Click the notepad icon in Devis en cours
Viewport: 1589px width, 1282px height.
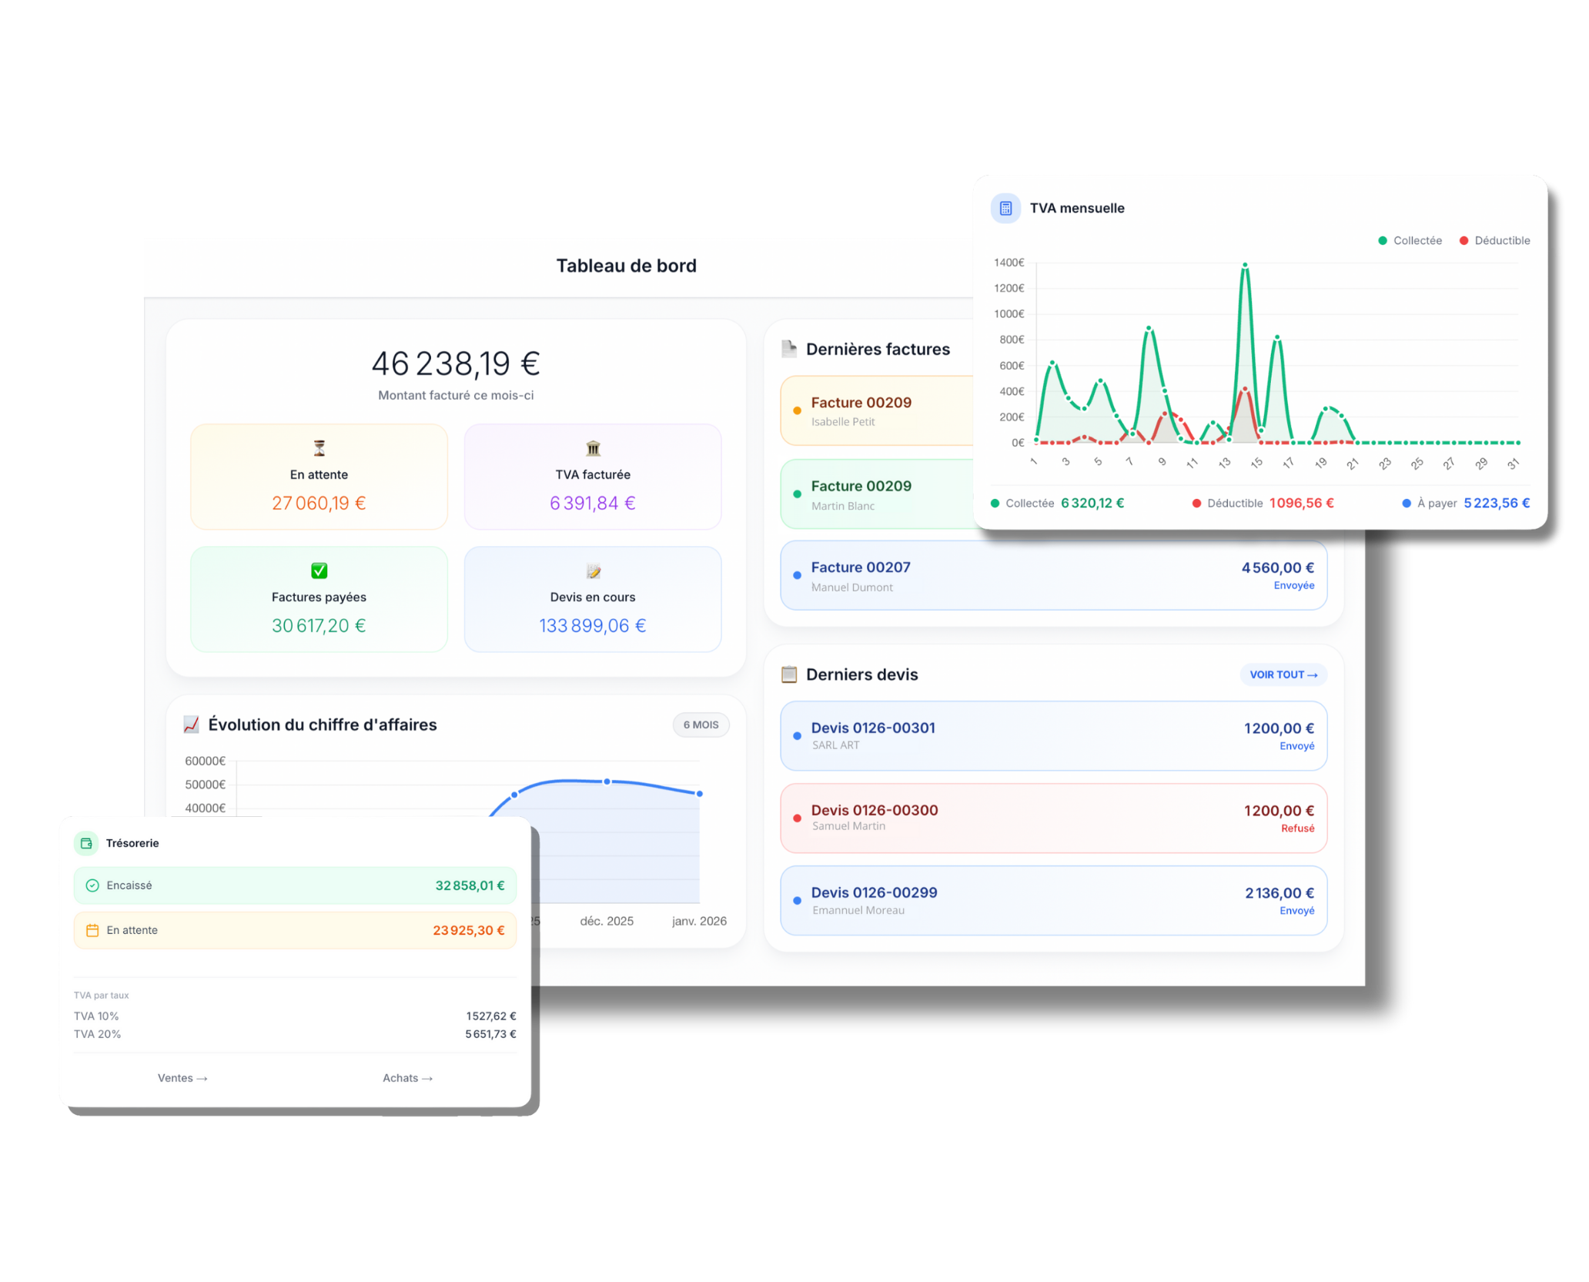[593, 571]
